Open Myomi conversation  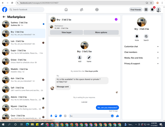23,108
